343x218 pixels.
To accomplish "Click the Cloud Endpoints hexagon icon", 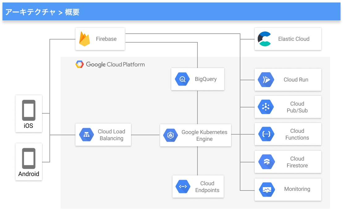I will [183, 187].
